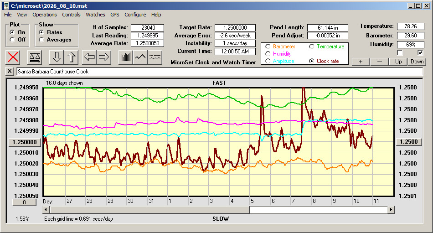Select the line graph display icon
Screen dimensions: 433x233
(x=140, y=57)
